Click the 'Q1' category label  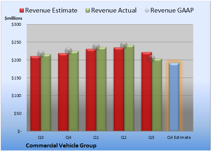(96, 137)
